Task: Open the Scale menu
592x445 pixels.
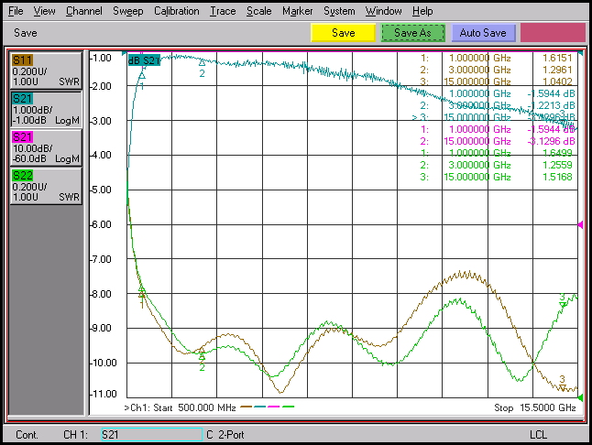Action: pos(259,11)
